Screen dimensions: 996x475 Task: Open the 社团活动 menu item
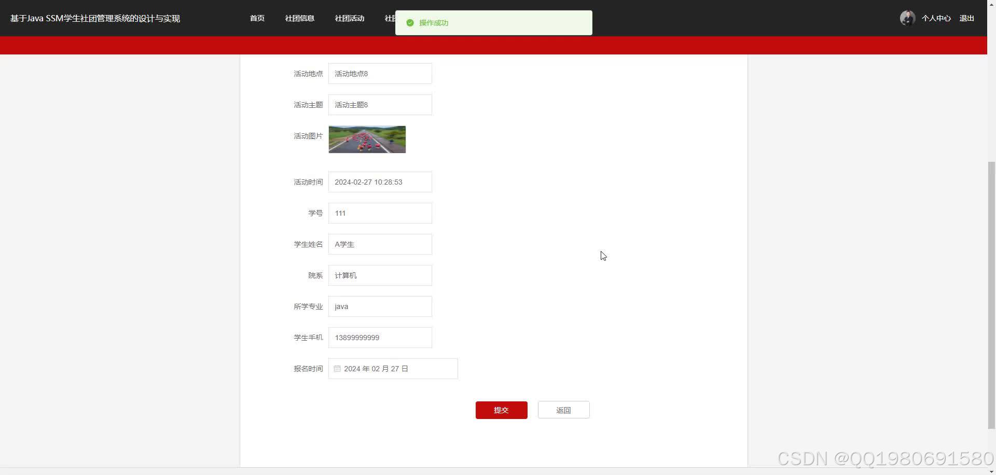[x=349, y=18]
